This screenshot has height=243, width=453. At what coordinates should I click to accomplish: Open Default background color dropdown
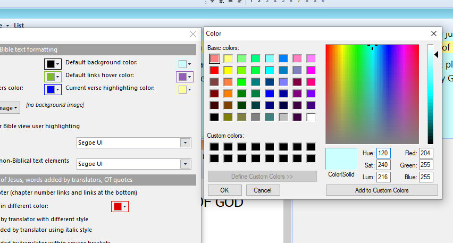[184, 64]
